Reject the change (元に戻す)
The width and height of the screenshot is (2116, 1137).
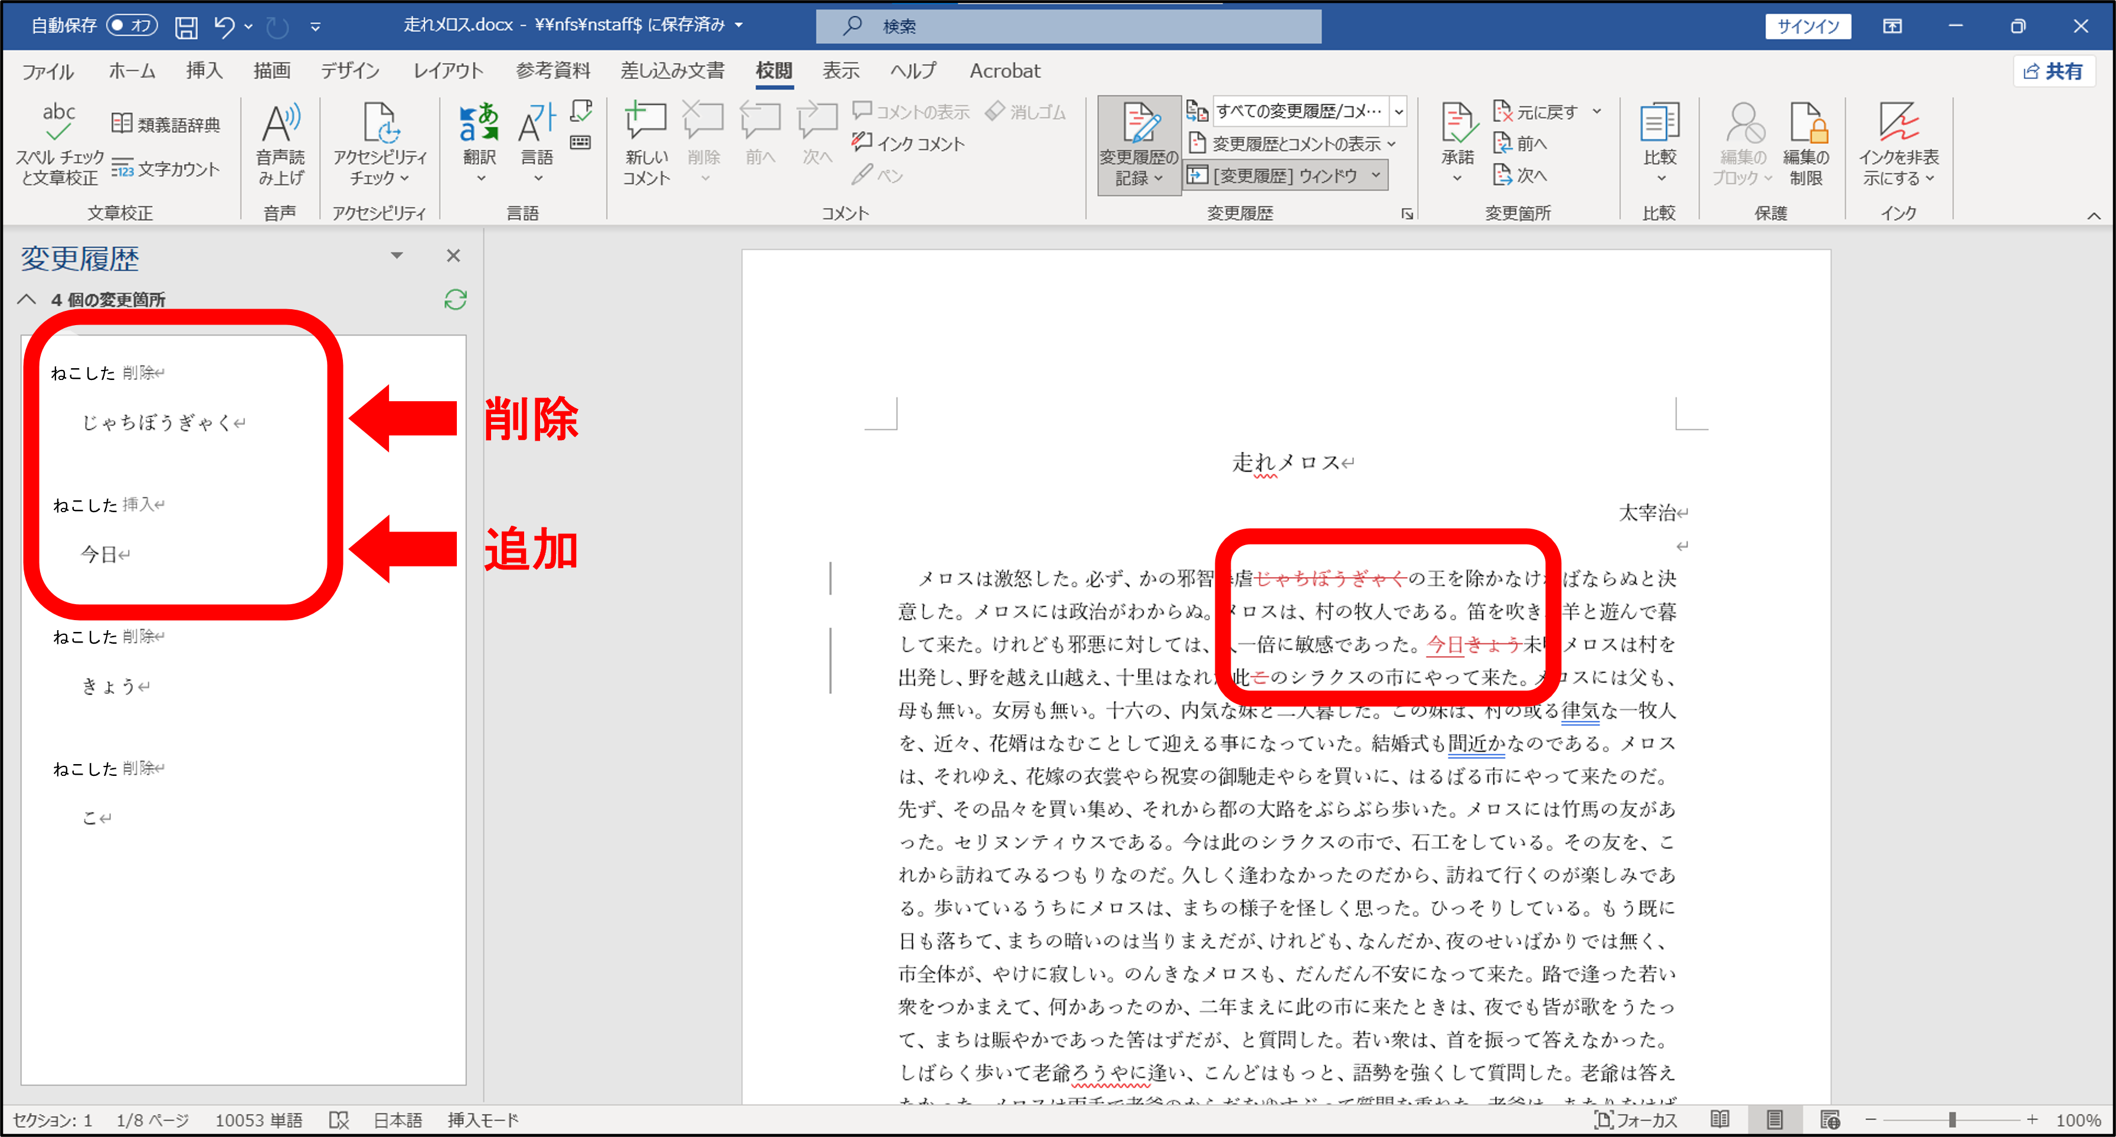point(1535,112)
